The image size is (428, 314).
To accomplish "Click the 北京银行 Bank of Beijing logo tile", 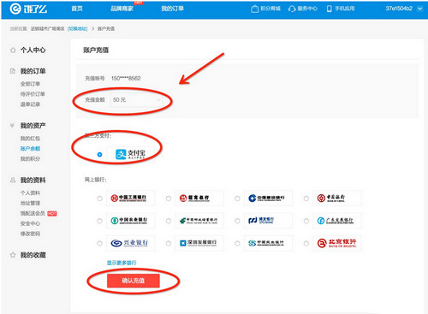I will click(x=337, y=243).
